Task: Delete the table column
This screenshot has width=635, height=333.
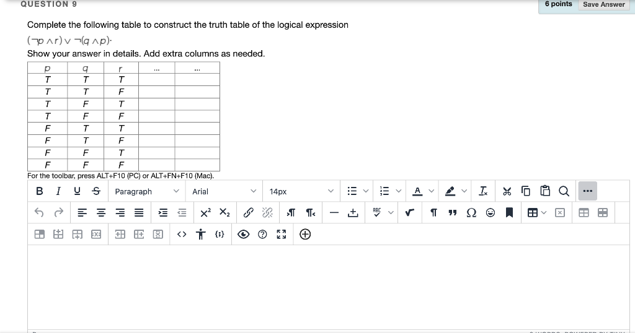Action: coord(158,235)
